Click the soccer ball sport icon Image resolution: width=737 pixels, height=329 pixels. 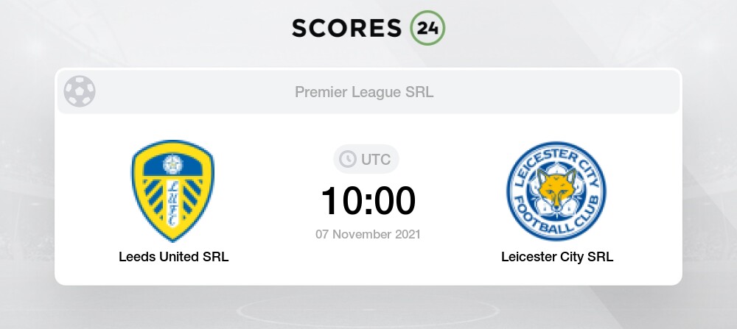point(80,91)
